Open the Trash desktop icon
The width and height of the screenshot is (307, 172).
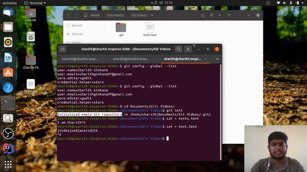31,39
